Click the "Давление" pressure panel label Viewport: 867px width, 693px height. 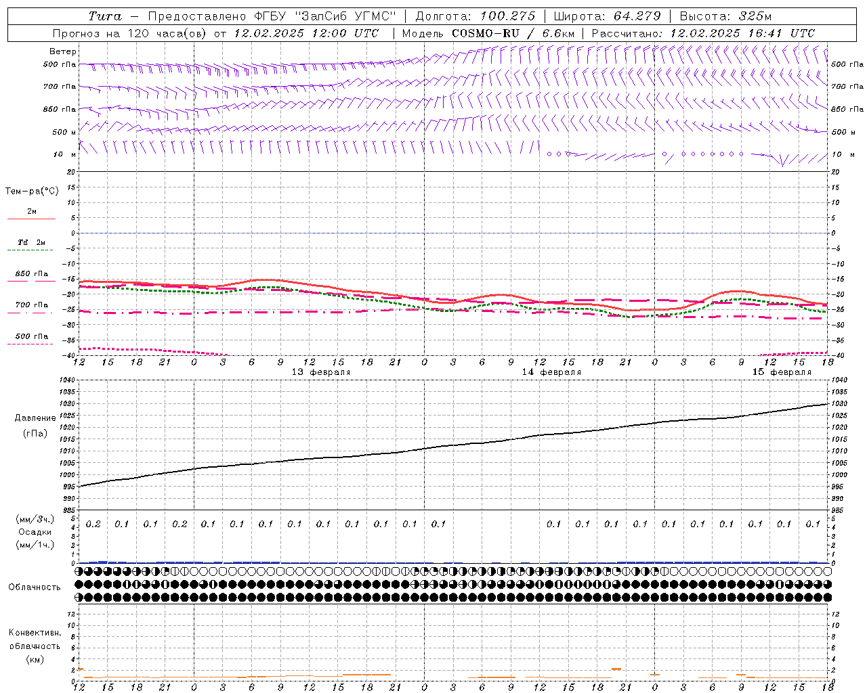(x=35, y=418)
